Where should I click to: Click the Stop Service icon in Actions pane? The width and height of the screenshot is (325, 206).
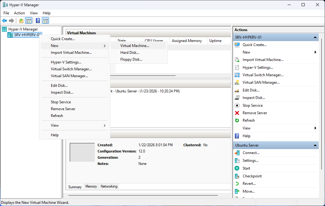[x=237, y=105]
